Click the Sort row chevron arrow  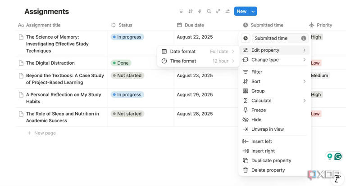(x=304, y=81)
